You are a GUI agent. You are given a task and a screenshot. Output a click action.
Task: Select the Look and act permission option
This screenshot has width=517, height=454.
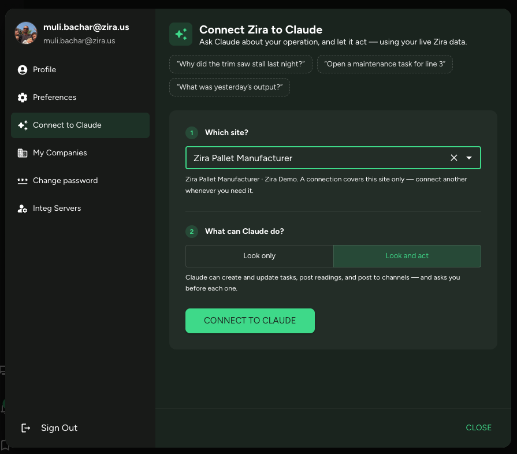[x=407, y=256]
